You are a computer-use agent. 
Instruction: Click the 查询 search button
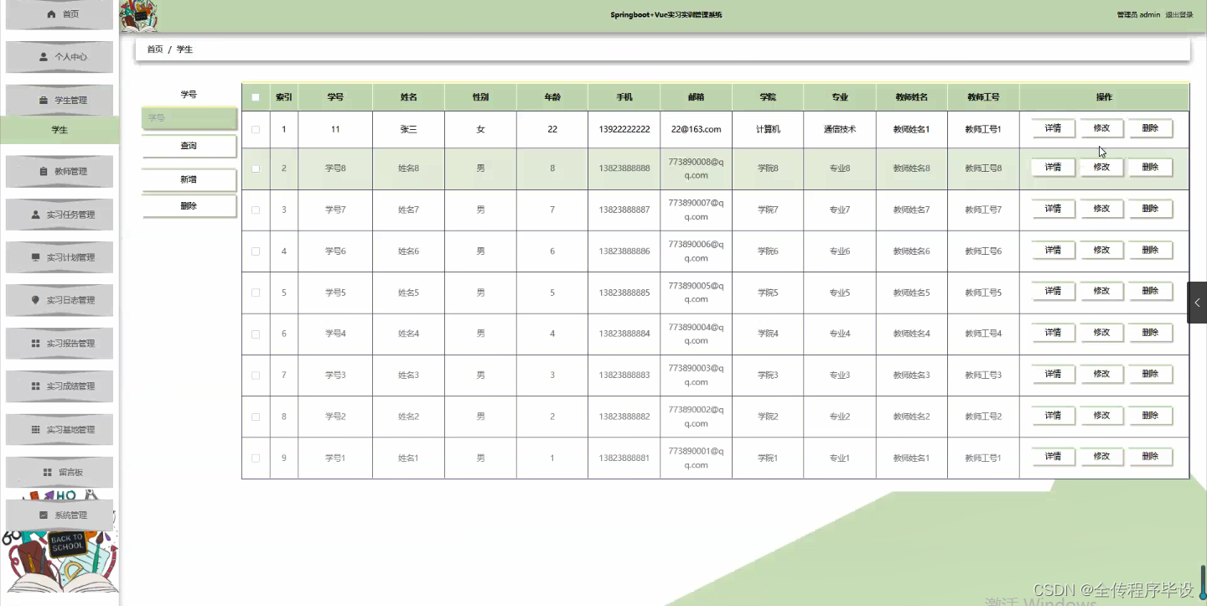click(189, 146)
